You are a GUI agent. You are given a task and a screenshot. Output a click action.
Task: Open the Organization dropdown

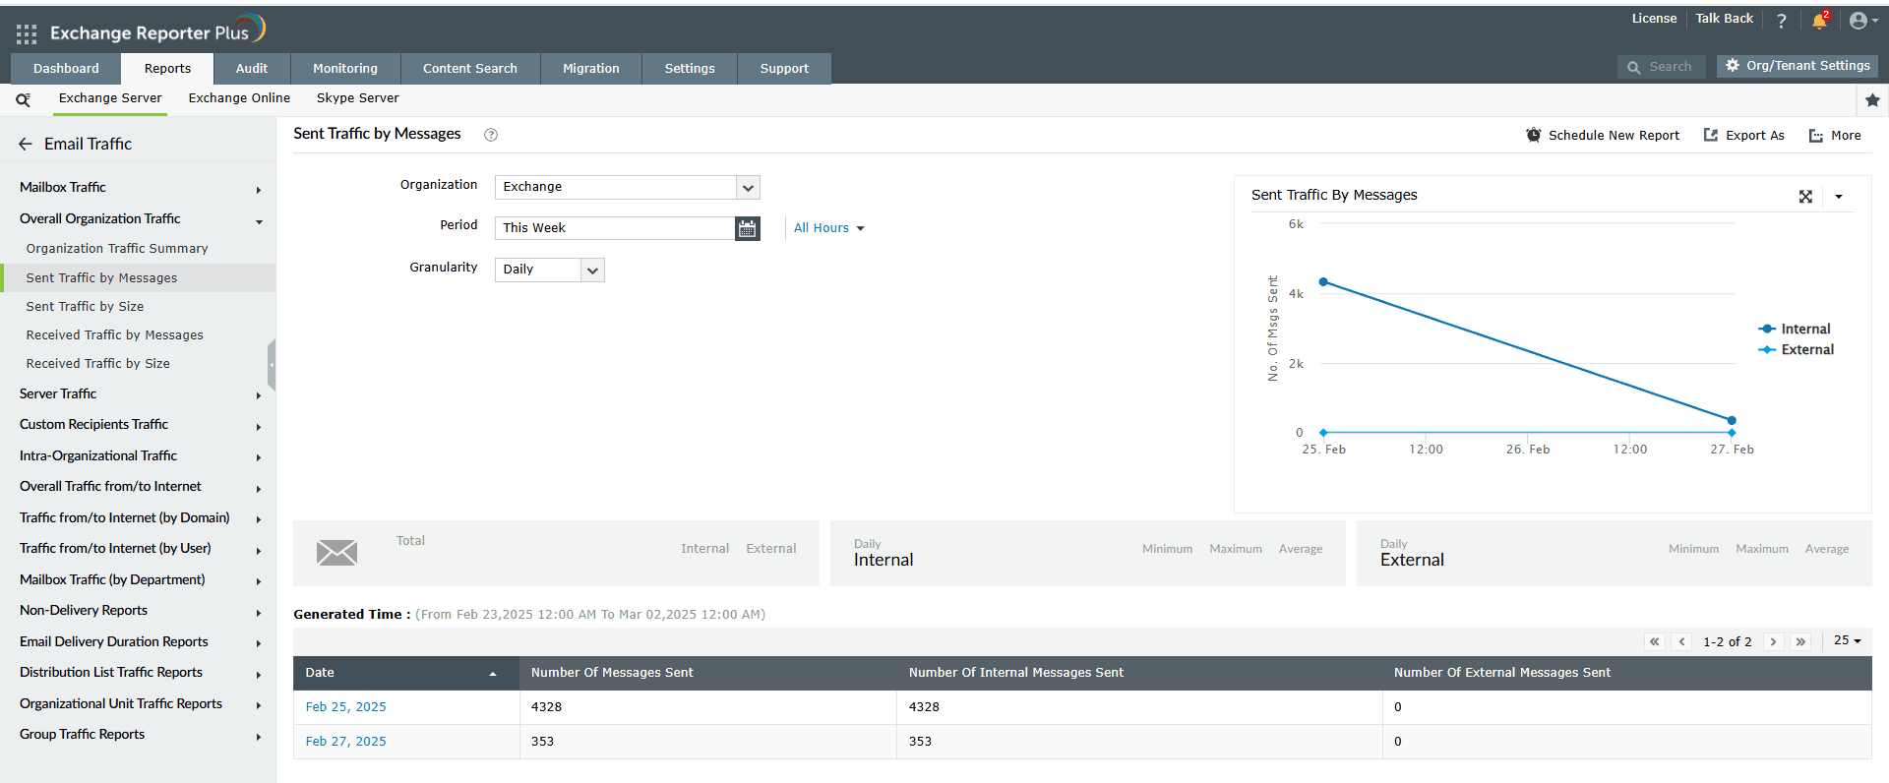tap(628, 187)
